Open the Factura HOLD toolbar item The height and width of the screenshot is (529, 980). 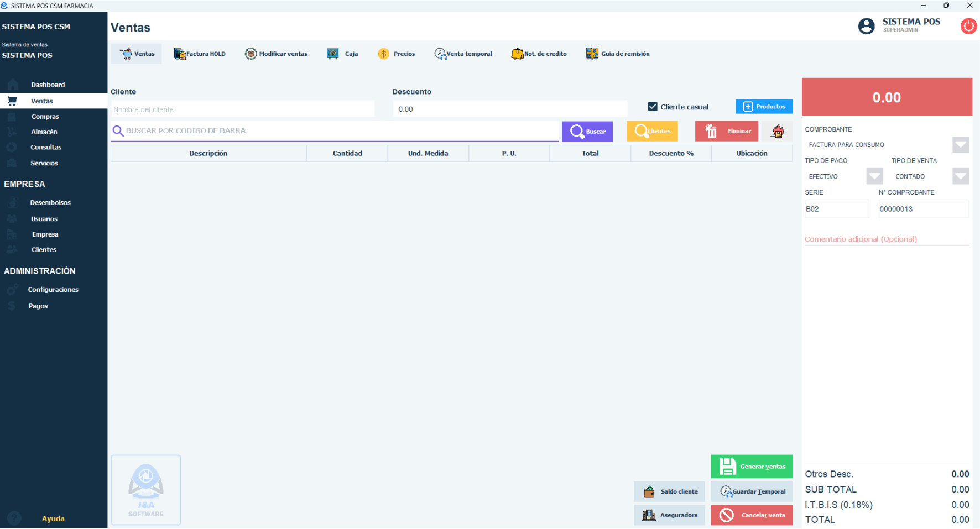point(200,54)
